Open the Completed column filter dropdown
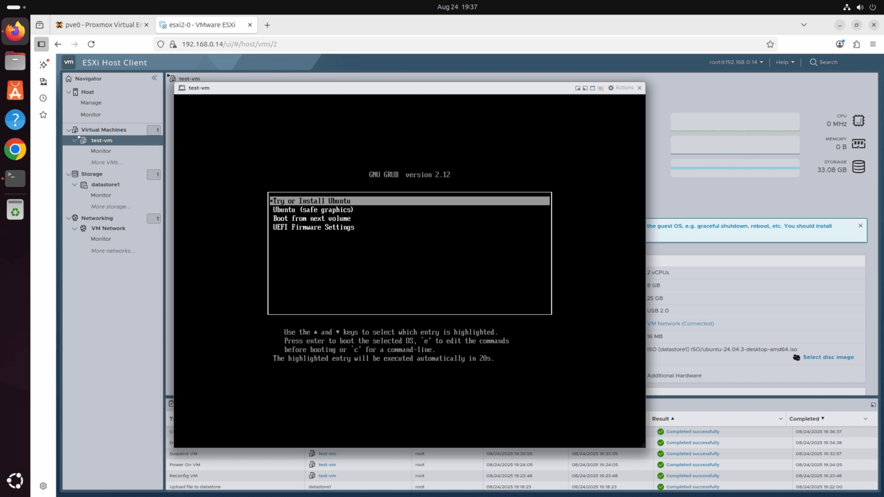The image size is (884, 497). click(x=865, y=419)
